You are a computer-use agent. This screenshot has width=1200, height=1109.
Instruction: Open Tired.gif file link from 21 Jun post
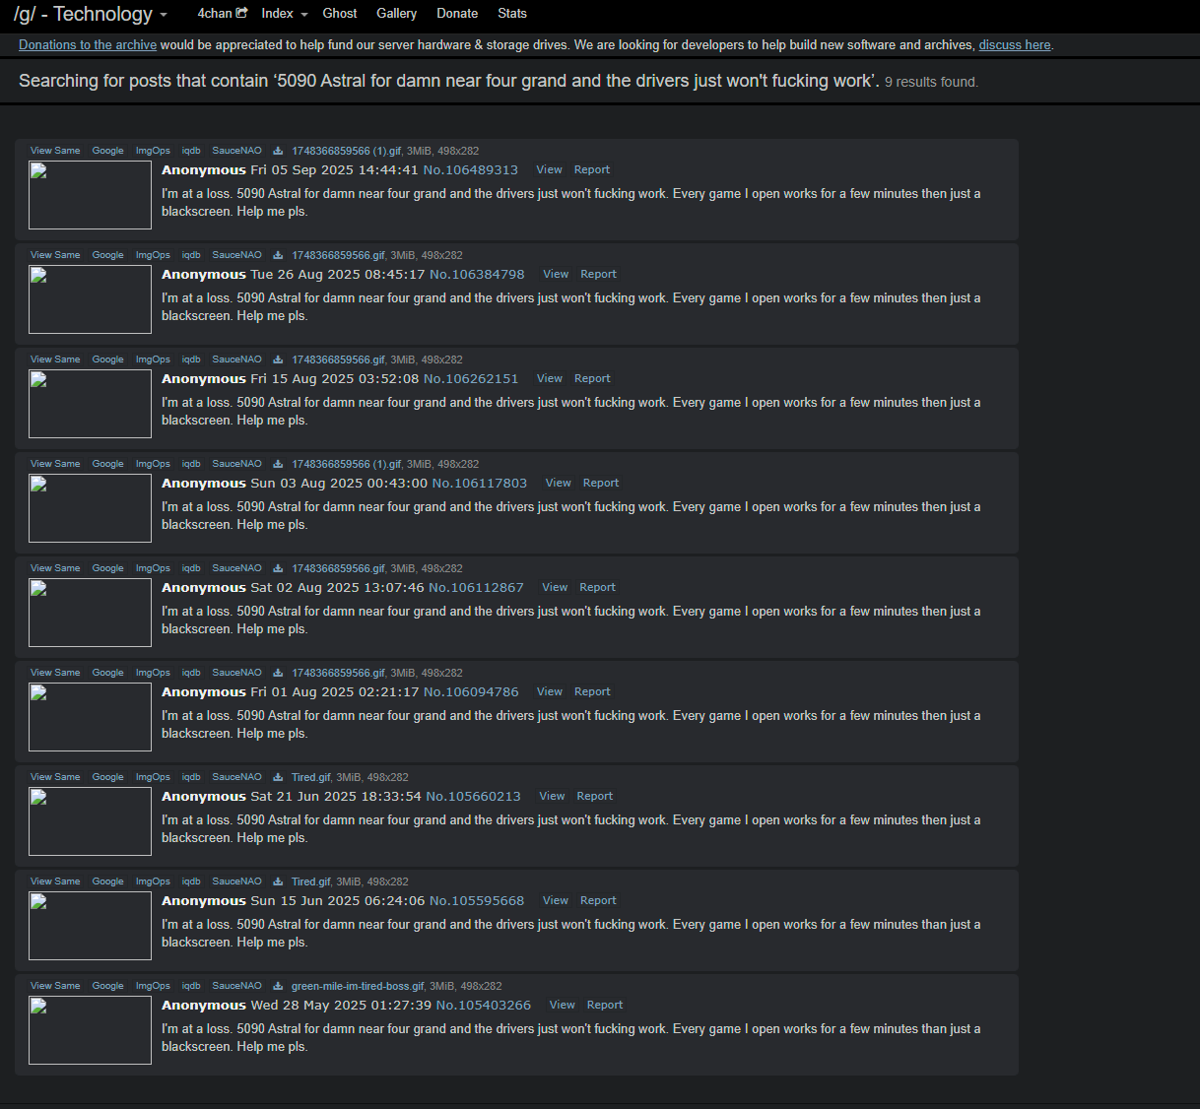pos(310,777)
